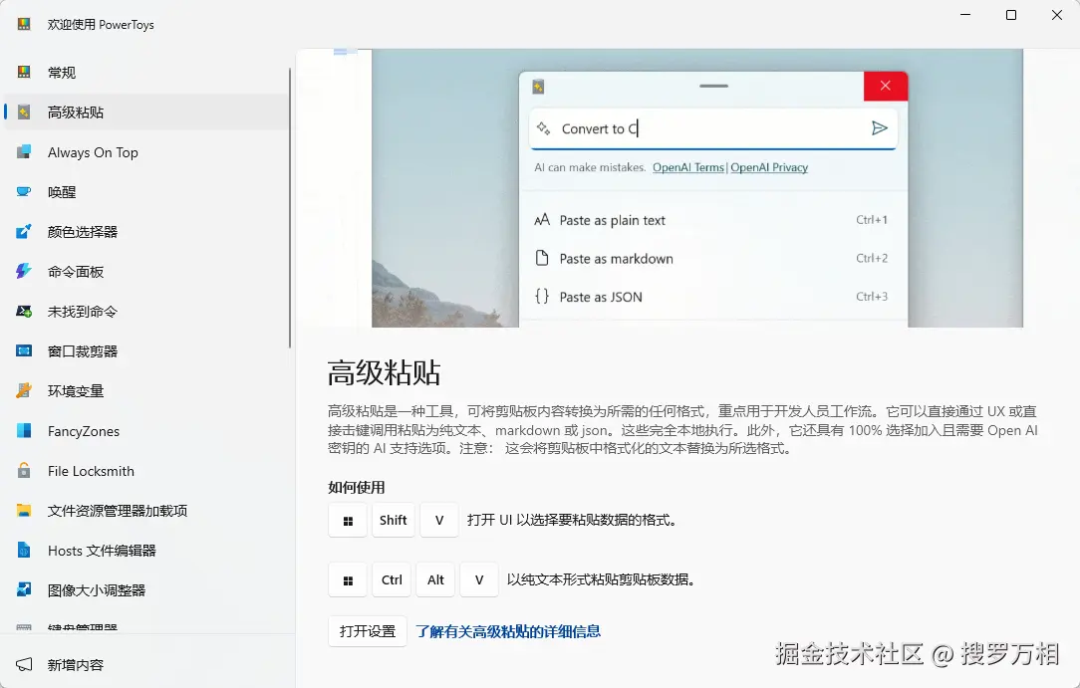Screen dimensions: 1080x688
Task: Go to Hosts 文件编辑器 page
Action: click(x=146, y=551)
